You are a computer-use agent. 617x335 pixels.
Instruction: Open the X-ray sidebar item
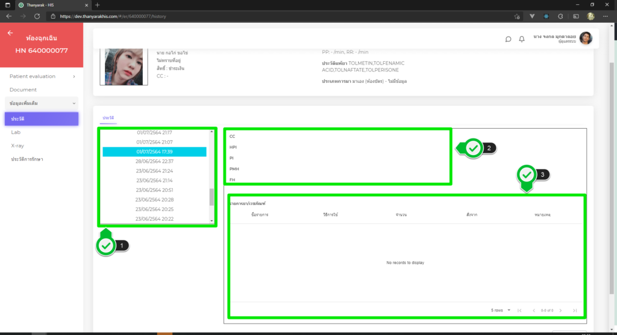point(17,146)
